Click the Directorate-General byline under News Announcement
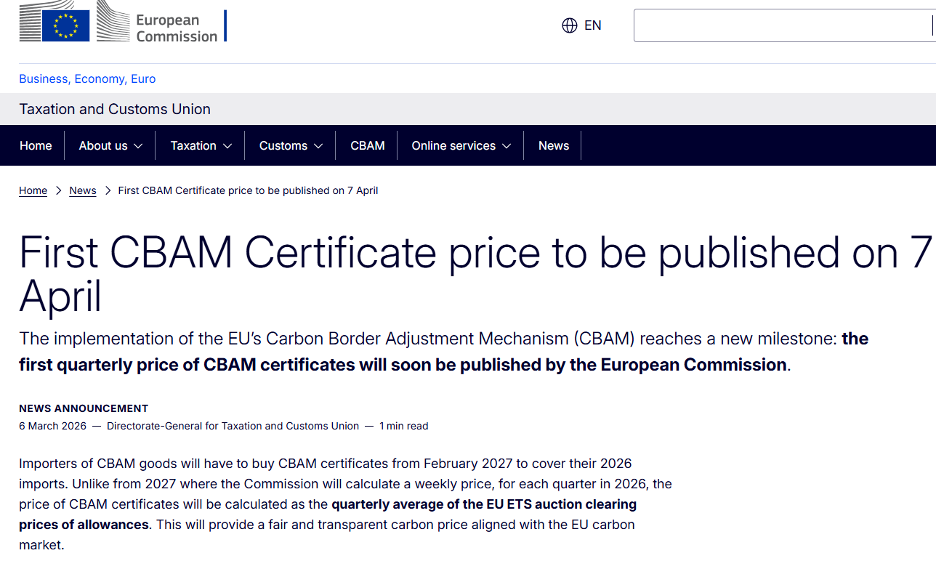The width and height of the screenshot is (936, 569). 233,426
